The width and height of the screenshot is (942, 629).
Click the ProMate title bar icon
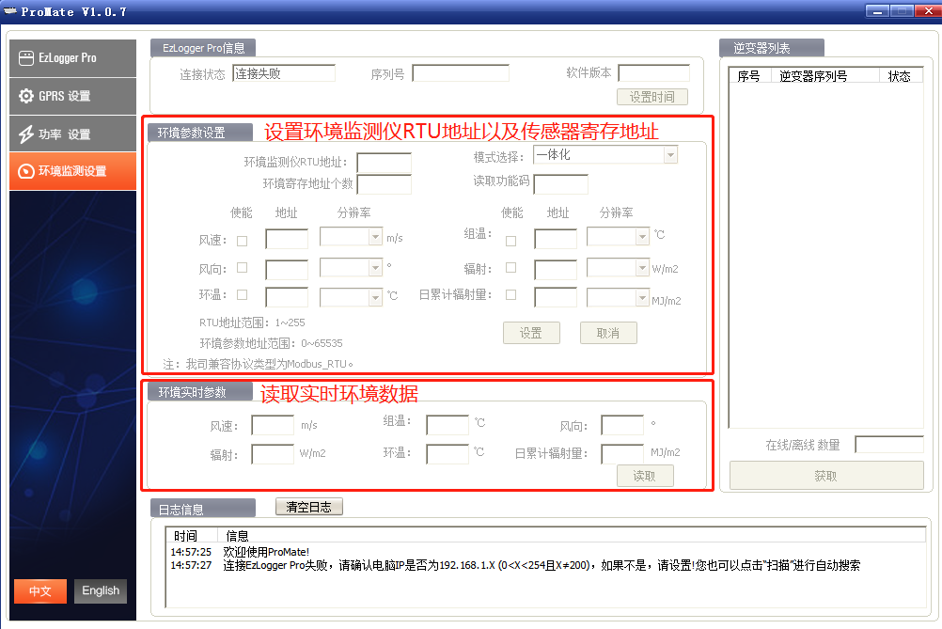10,11
